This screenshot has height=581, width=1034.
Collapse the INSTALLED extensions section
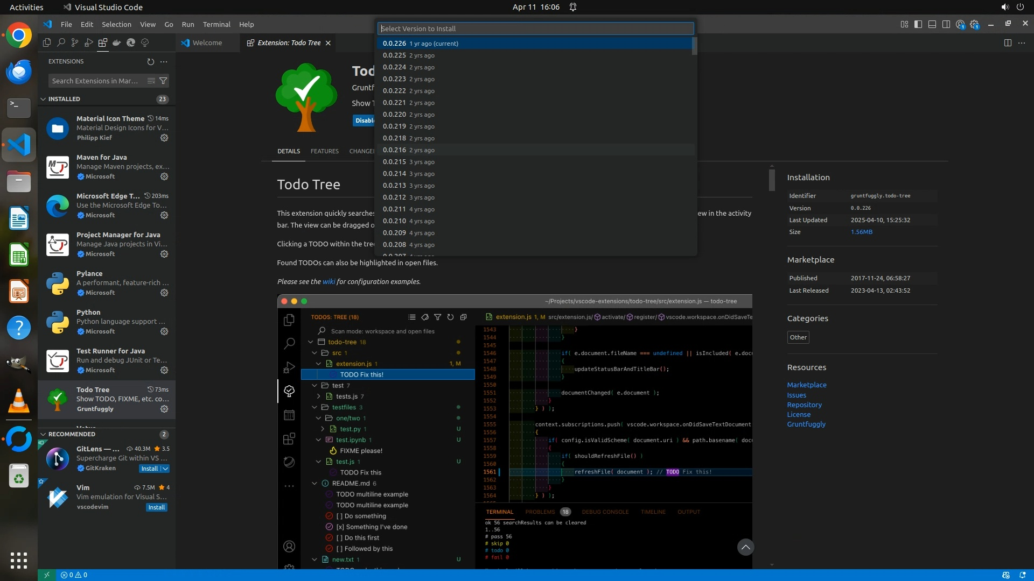pyautogui.click(x=43, y=99)
